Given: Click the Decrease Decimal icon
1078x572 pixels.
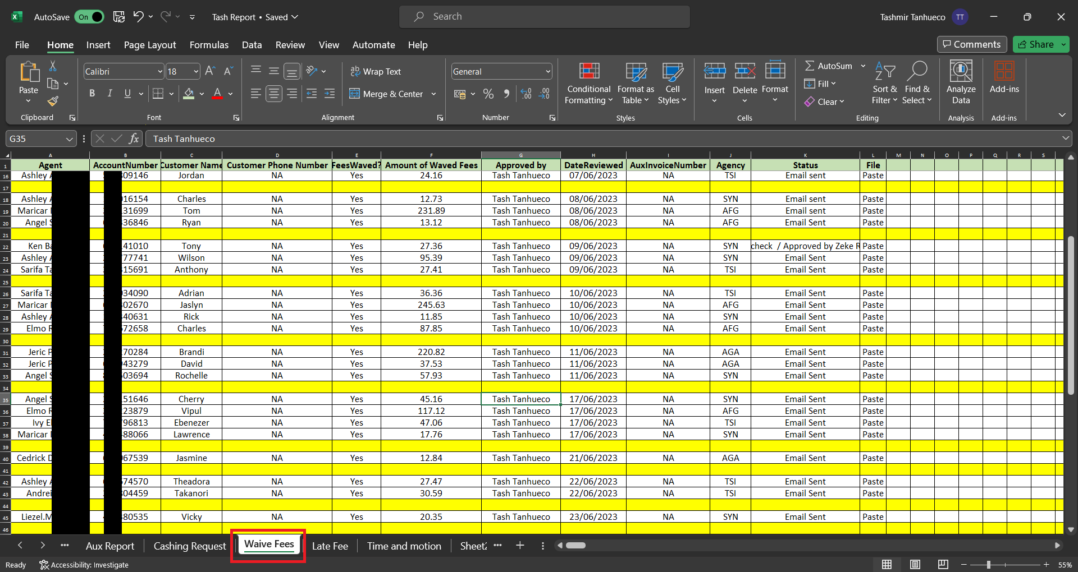Looking at the screenshot, I should (544, 94).
